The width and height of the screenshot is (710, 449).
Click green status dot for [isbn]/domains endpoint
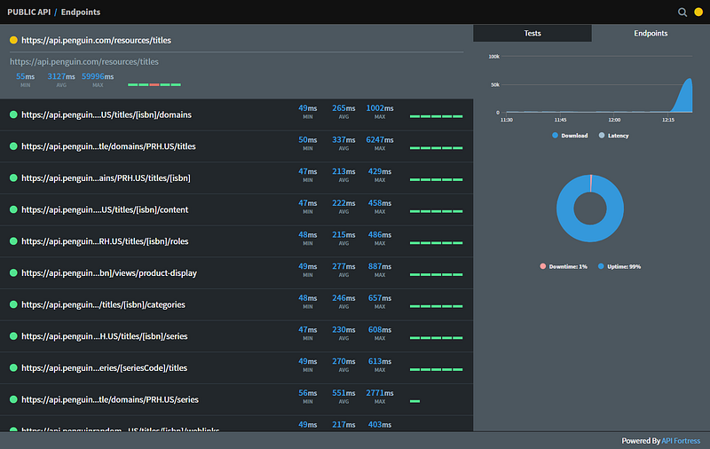[13, 114]
